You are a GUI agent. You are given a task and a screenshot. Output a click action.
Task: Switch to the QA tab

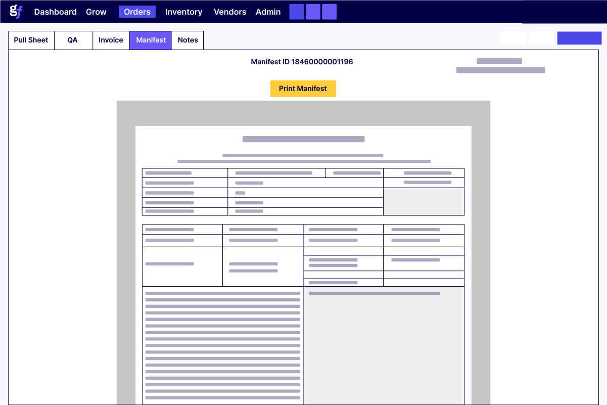pyautogui.click(x=73, y=40)
